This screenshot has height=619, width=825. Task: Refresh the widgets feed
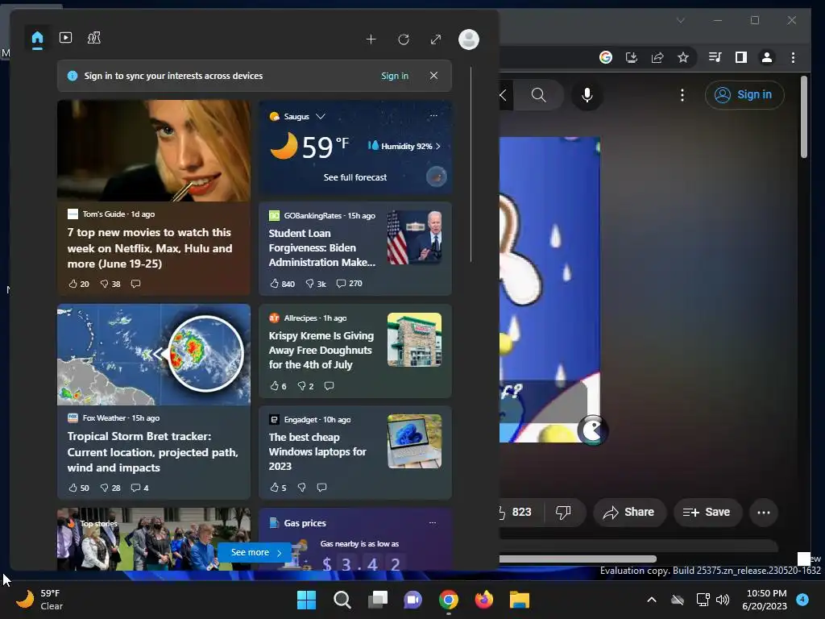pos(404,39)
